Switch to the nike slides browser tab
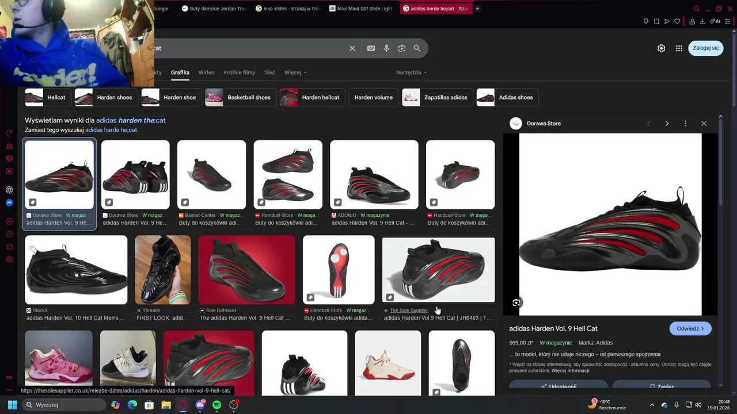Screen dimensions: 737x414 [x=287, y=9]
